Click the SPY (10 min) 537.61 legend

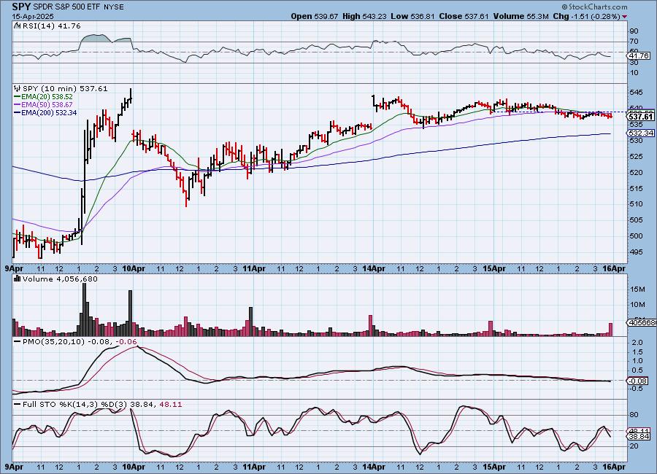click(65, 88)
